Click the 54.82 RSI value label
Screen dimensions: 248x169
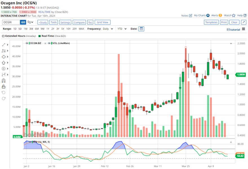(x=240, y=156)
